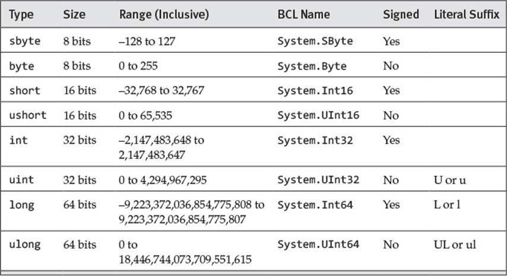Click the System.UInt64 cell

(318, 245)
